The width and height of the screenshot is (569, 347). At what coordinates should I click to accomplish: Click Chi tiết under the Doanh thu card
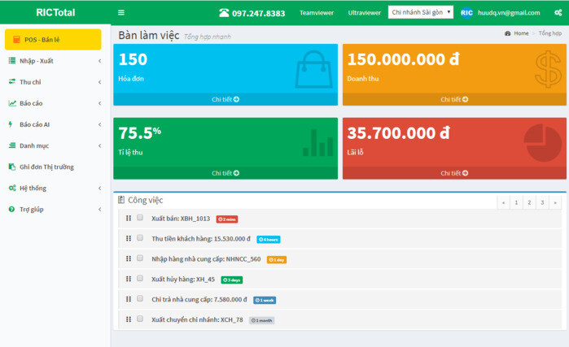click(x=453, y=99)
